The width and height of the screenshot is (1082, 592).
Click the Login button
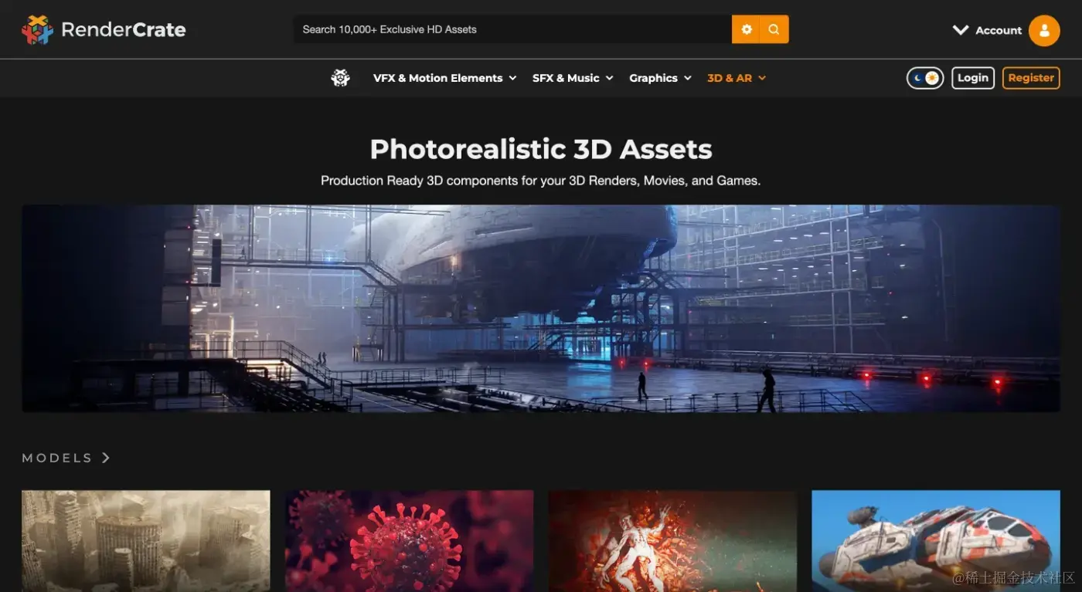(x=972, y=78)
